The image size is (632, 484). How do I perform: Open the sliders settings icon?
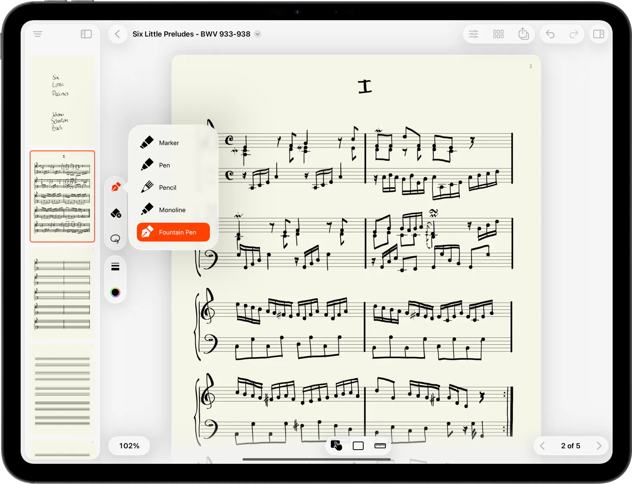[474, 34]
